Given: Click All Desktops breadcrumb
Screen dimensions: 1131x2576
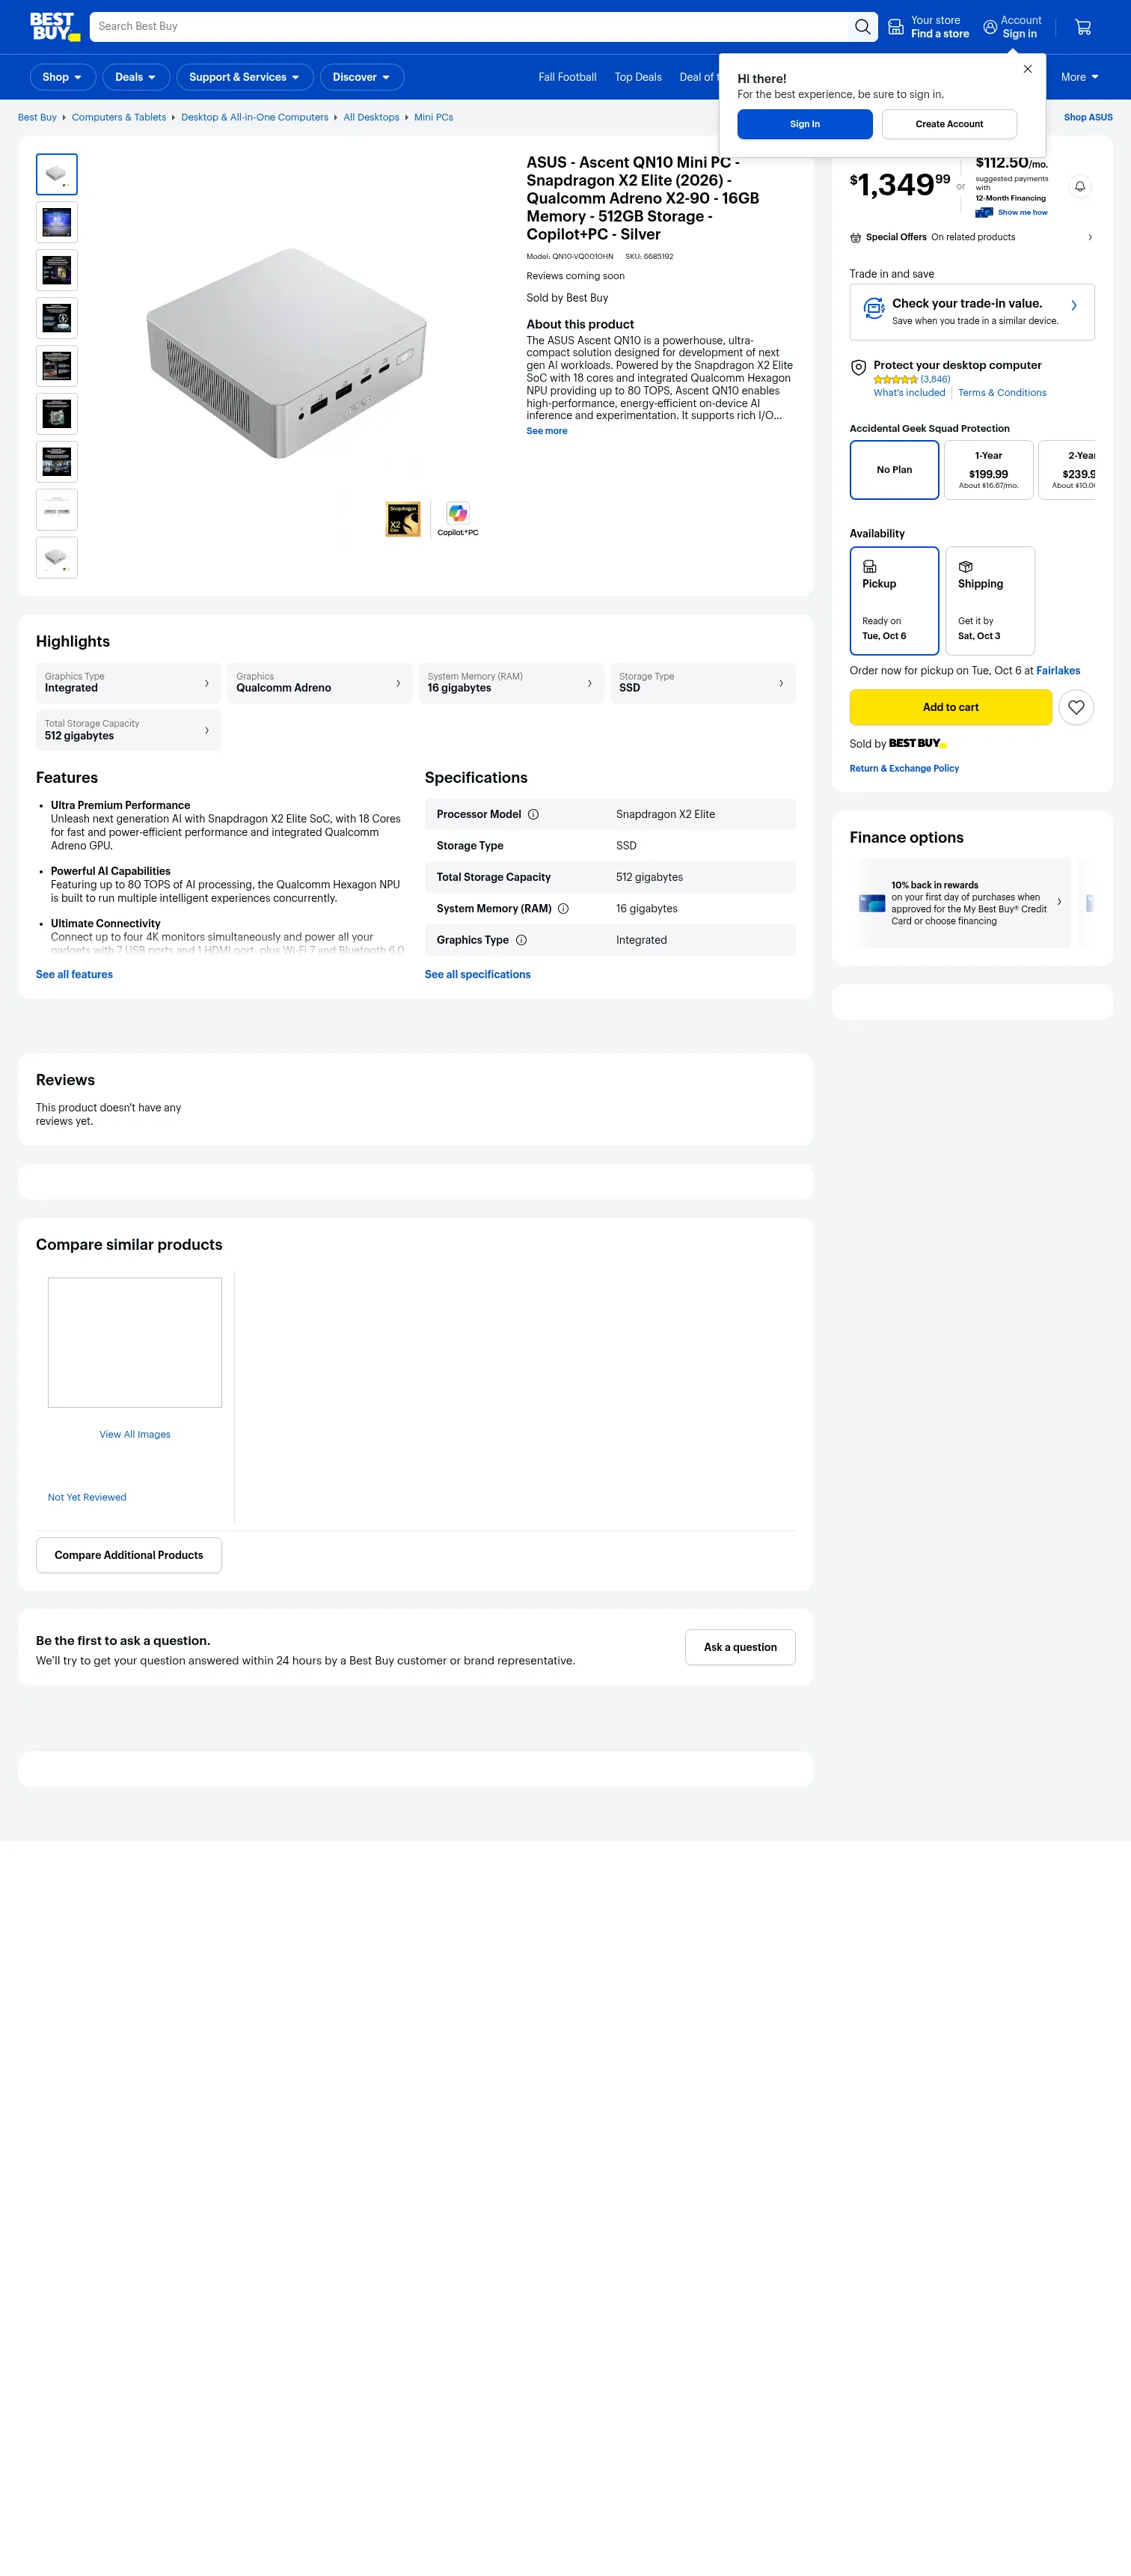Looking at the screenshot, I should coord(371,117).
